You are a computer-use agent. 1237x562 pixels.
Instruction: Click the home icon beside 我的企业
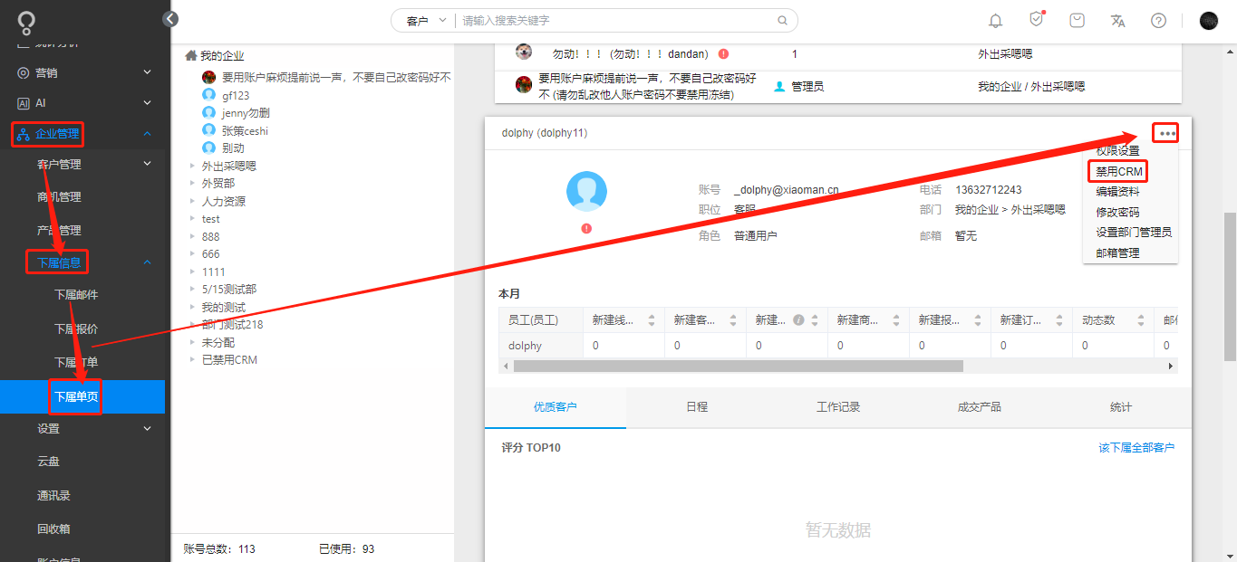189,53
